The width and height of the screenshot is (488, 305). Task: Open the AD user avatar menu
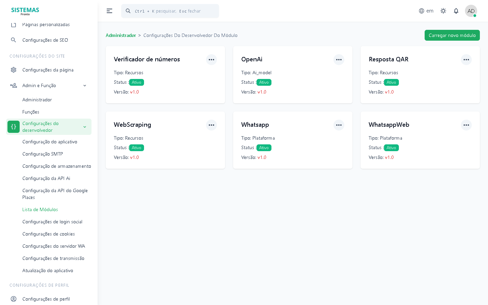tap(471, 11)
